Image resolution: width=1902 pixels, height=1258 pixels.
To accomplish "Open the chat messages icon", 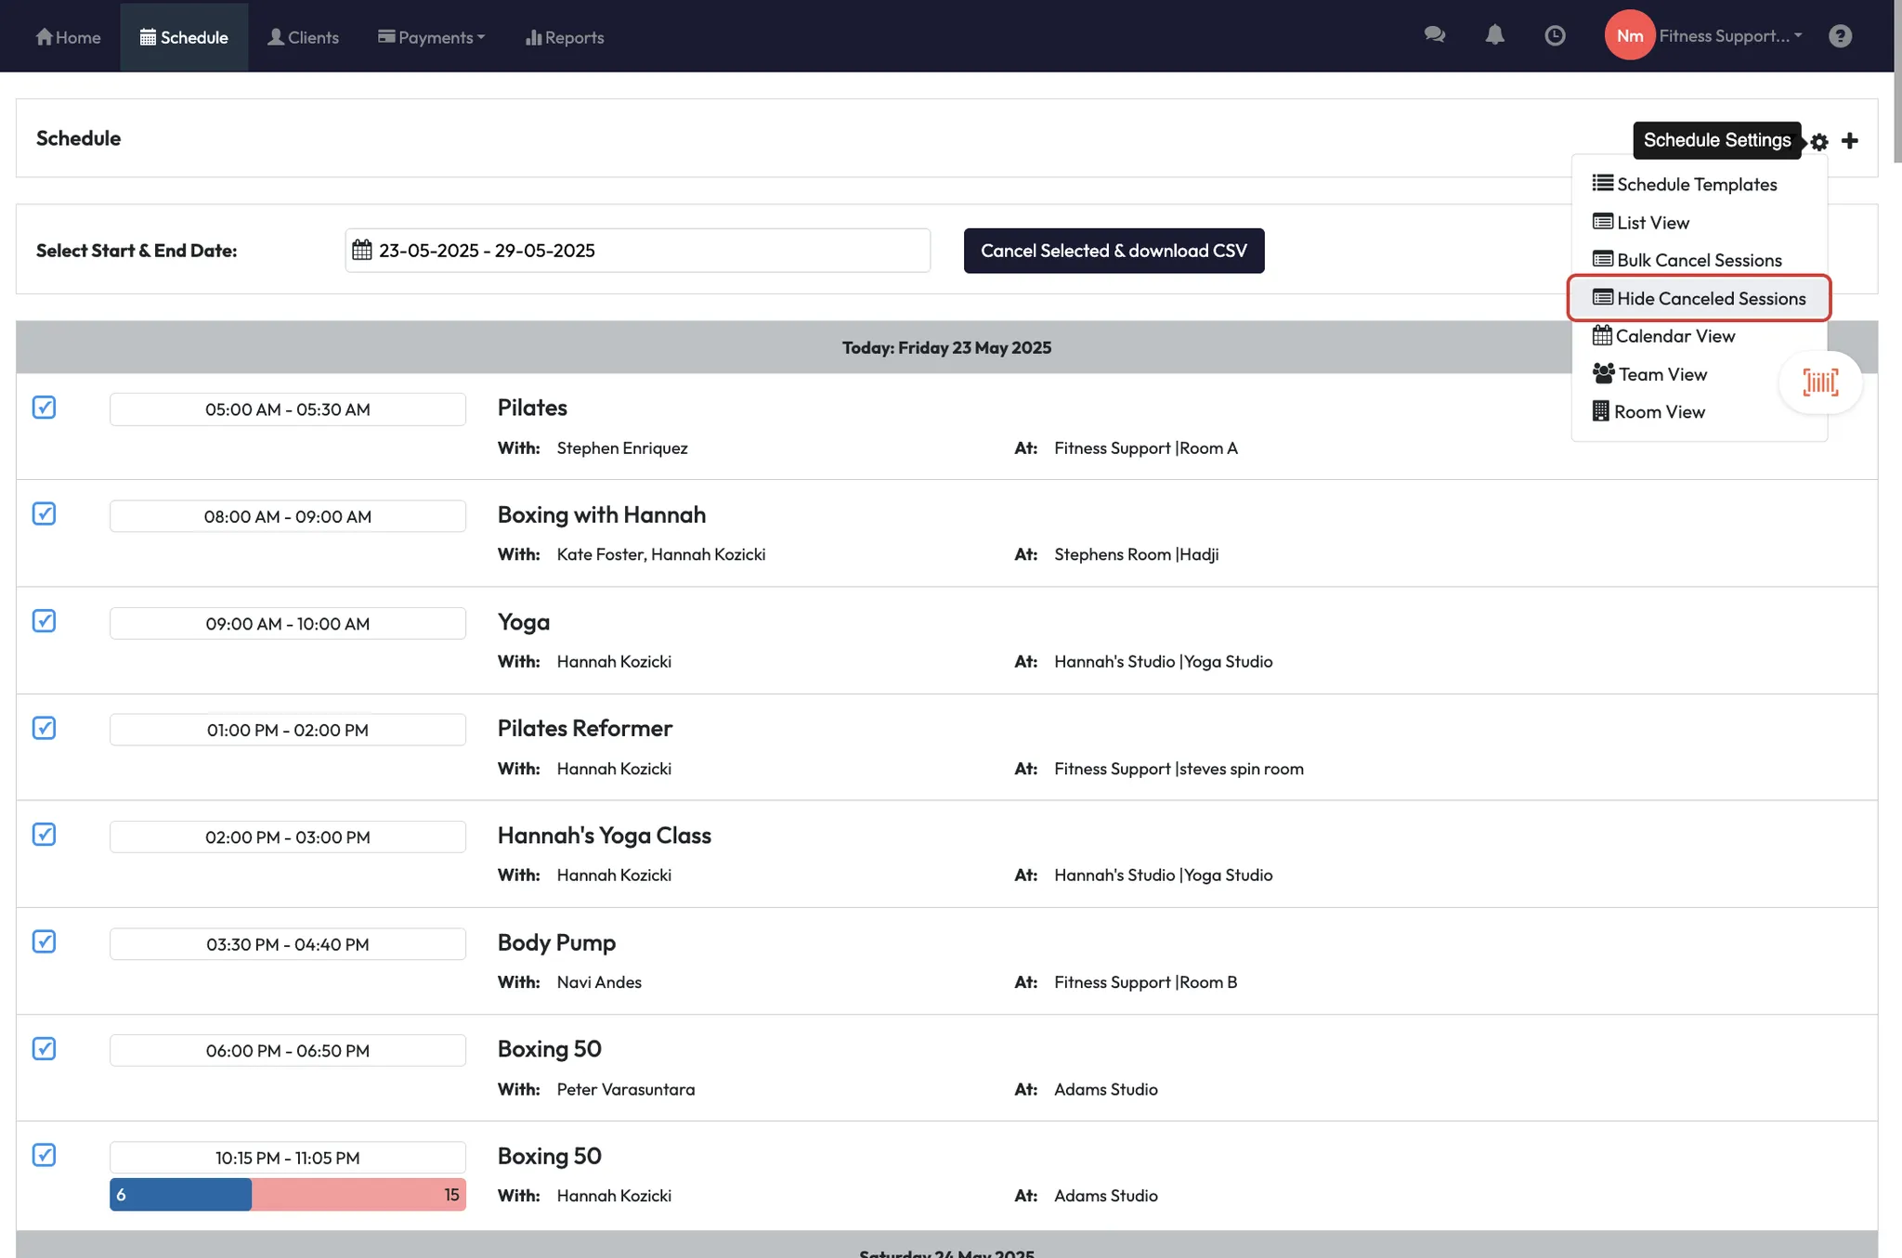I will coord(1434,35).
